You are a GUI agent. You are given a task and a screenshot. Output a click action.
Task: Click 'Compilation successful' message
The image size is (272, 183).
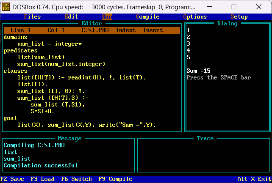point(41,166)
